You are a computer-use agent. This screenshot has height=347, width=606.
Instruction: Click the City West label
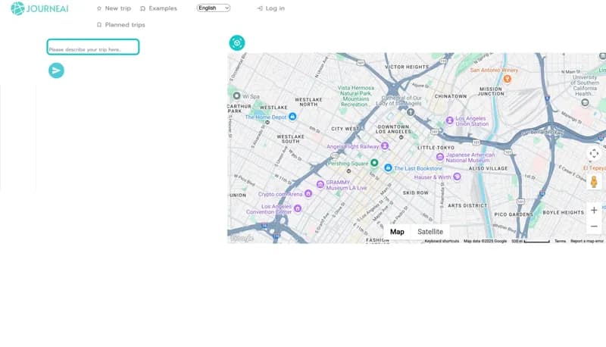(345, 129)
